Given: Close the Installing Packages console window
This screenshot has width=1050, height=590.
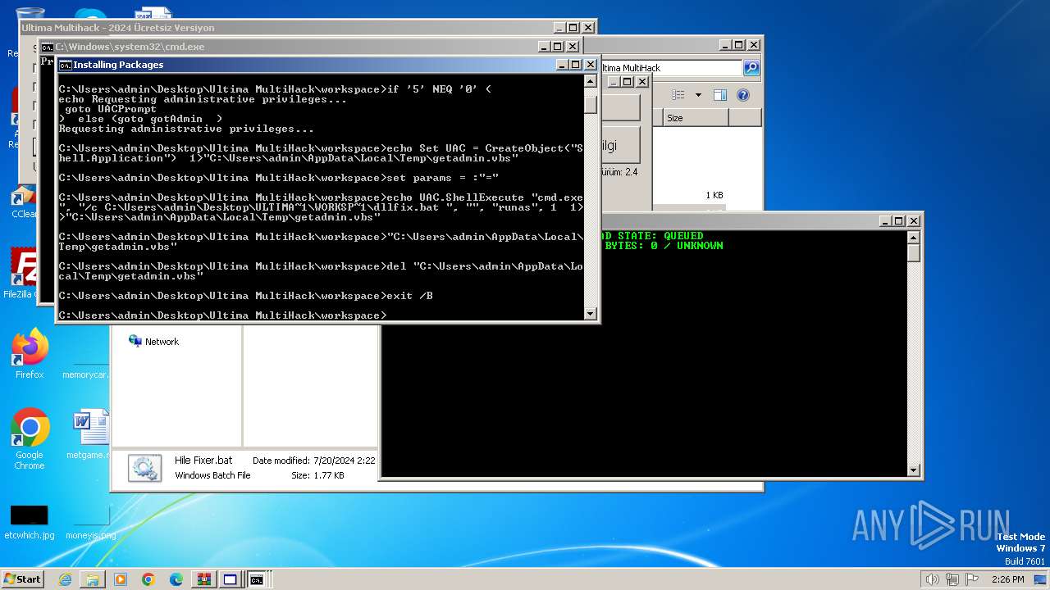Looking at the screenshot, I should (x=589, y=65).
